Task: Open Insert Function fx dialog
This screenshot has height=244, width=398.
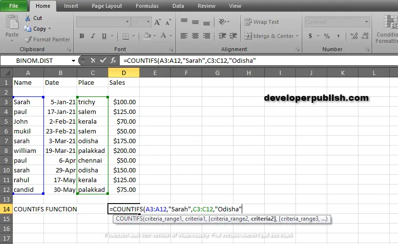Action: 113,60
